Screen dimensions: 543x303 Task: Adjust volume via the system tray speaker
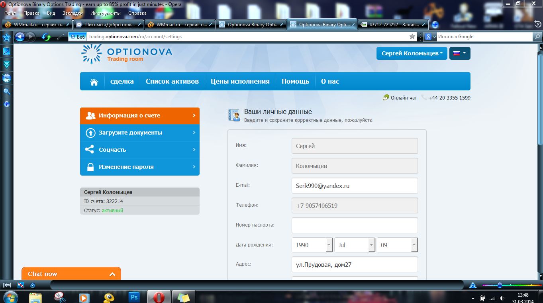(503, 298)
